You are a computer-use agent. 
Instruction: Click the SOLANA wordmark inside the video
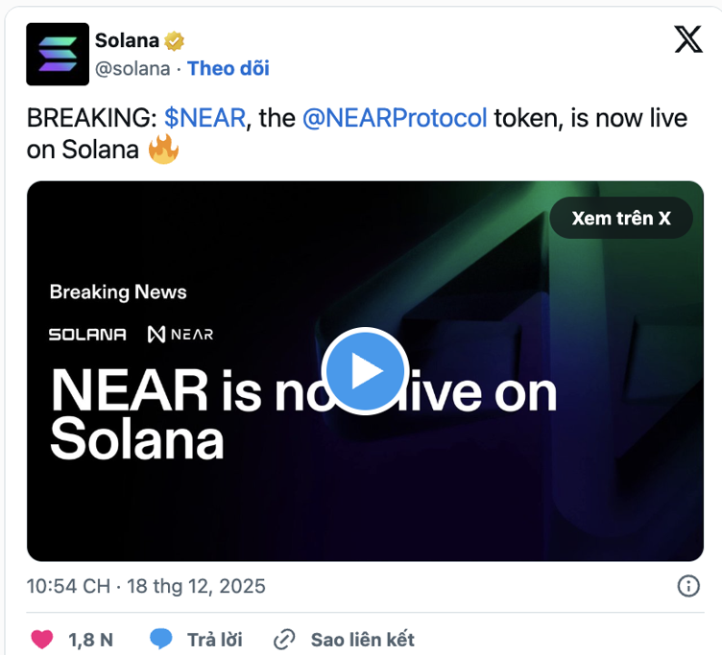click(87, 335)
